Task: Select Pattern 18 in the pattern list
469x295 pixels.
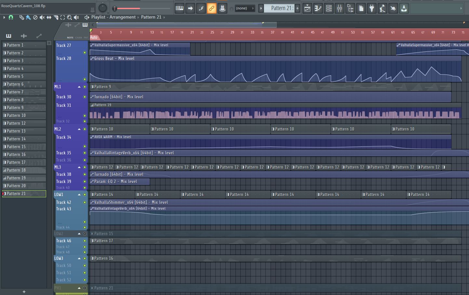Action: coord(24,170)
